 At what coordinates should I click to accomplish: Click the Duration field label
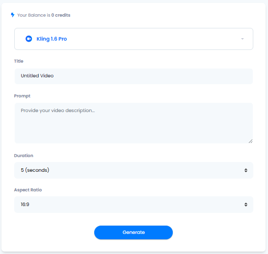point(24,156)
